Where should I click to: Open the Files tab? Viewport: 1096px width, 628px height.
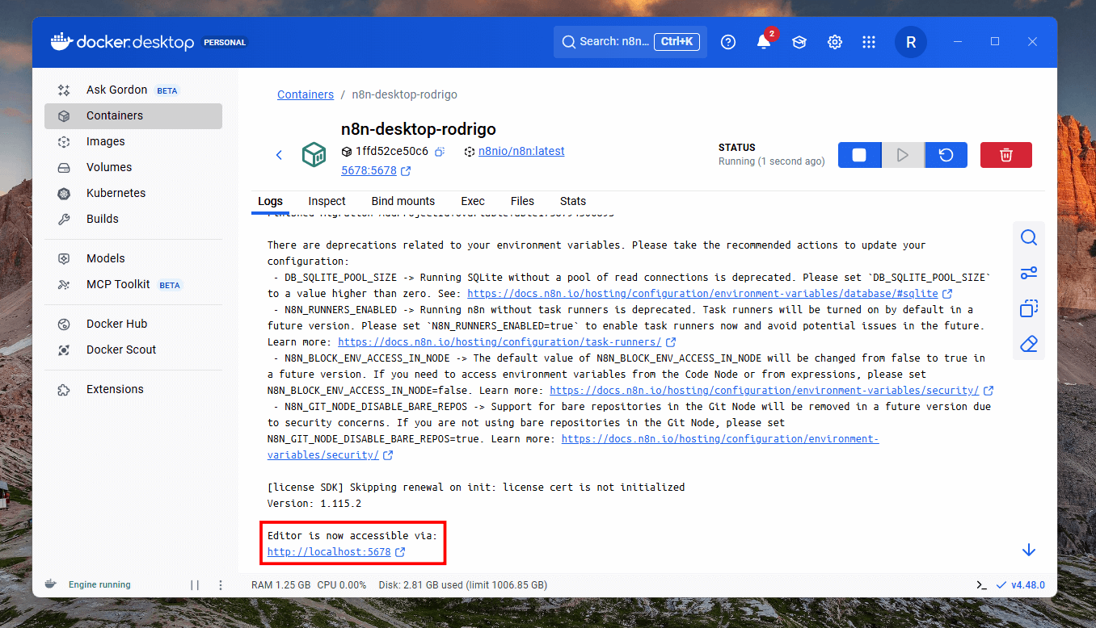coord(522,202)
